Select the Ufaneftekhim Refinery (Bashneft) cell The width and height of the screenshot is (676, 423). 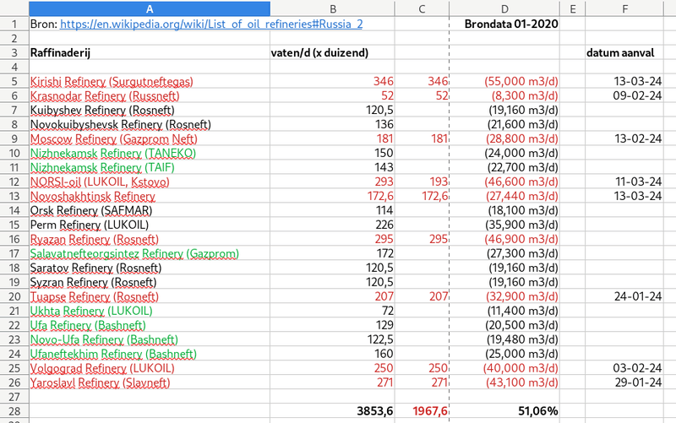click(150, 354)
